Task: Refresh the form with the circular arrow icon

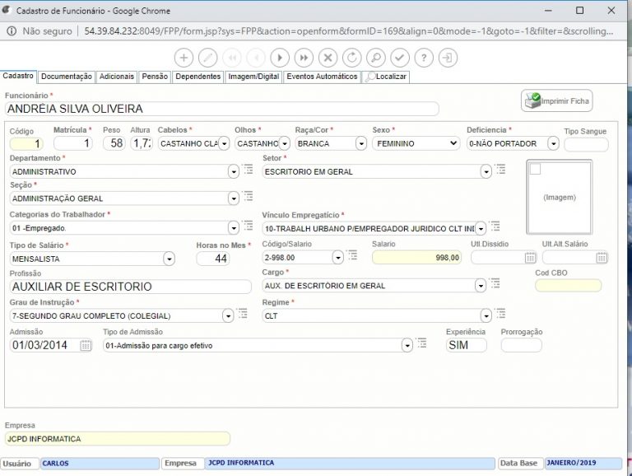Action: coord(351,58)
